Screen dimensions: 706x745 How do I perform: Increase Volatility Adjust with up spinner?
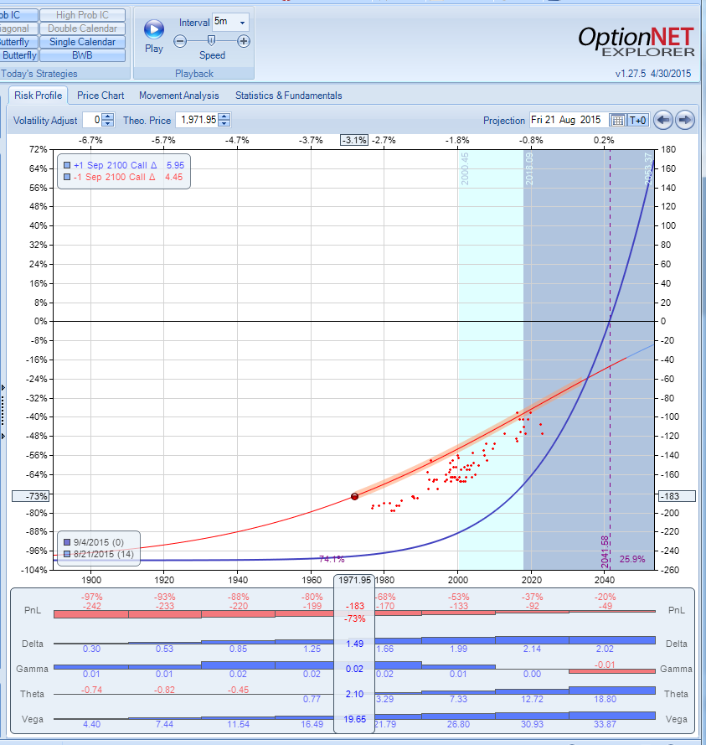pyautogui.click(x=108, y=116)
